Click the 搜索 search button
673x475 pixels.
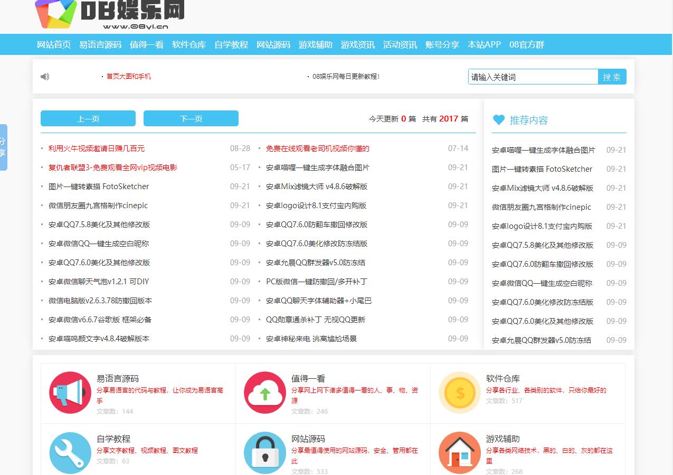tap(612, 76)
